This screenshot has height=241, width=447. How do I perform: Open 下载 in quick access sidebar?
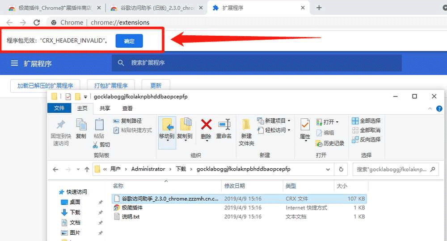tap(75, 212)
